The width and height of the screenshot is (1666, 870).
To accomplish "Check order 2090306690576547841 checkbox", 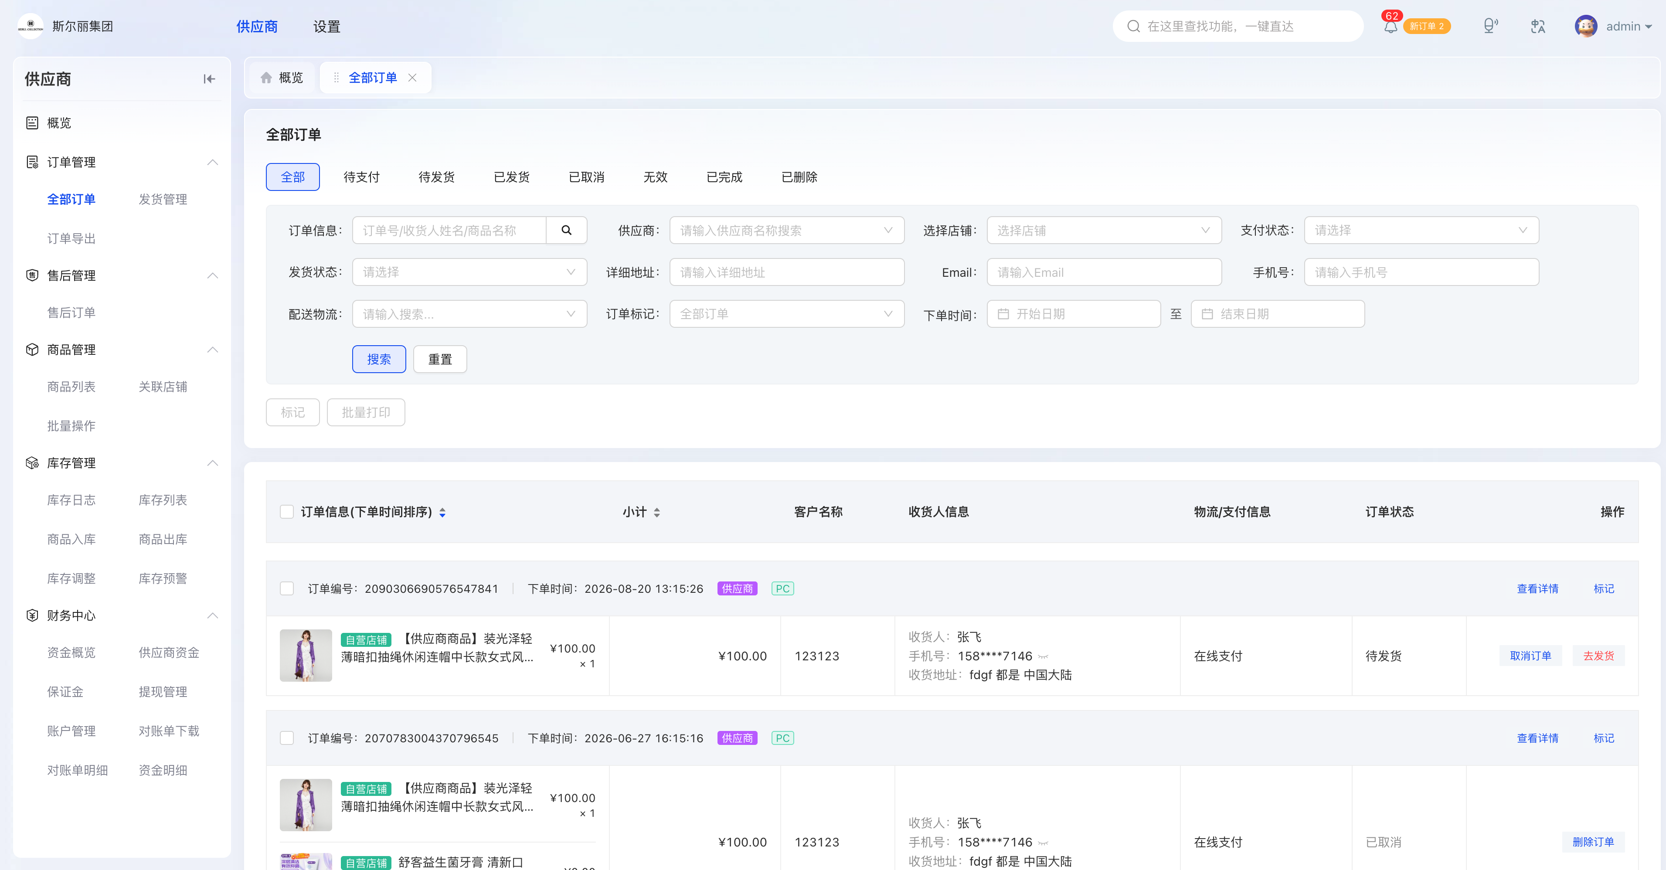I will (286, 588).
